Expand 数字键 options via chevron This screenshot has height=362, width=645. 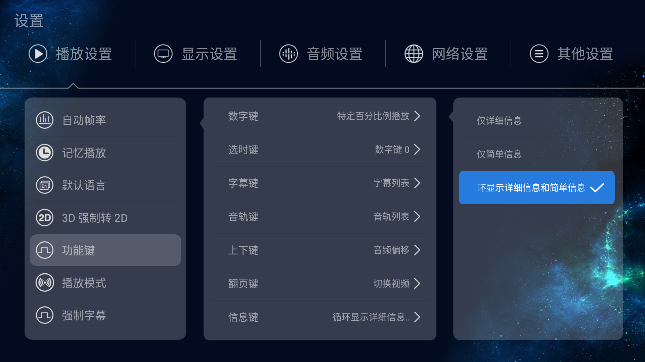[x=417, y=116]
